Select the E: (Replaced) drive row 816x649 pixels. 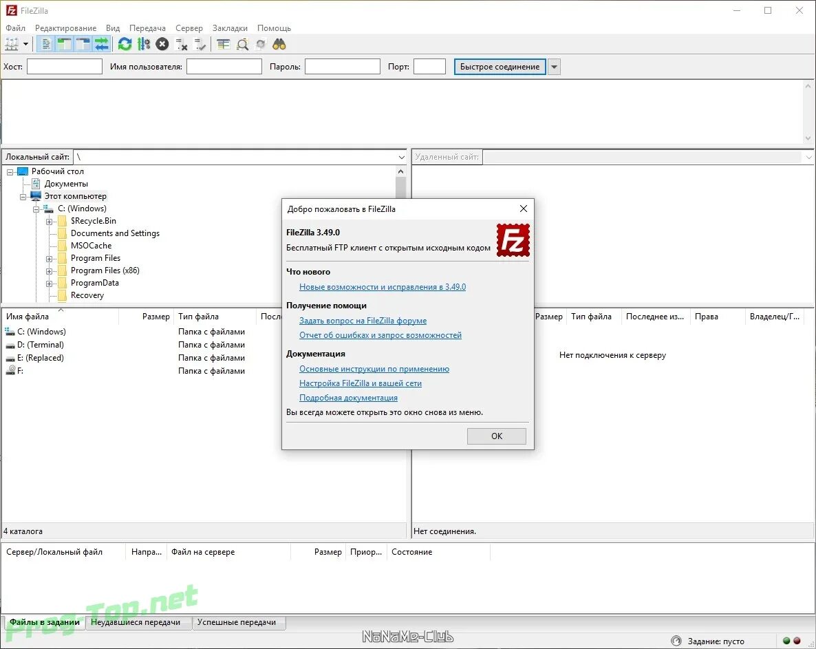click(140, 358)
